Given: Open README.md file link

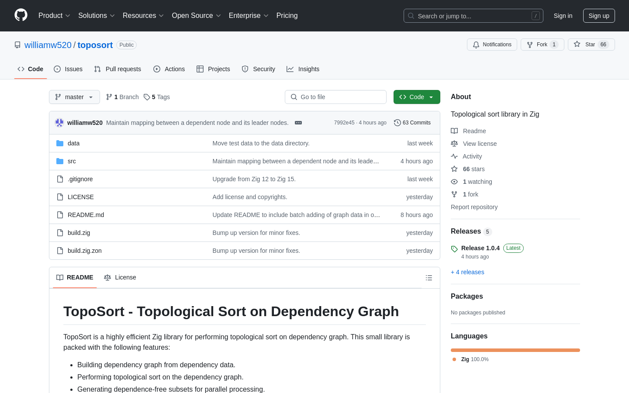Looking at the screenshot, I should pos(86,215).
